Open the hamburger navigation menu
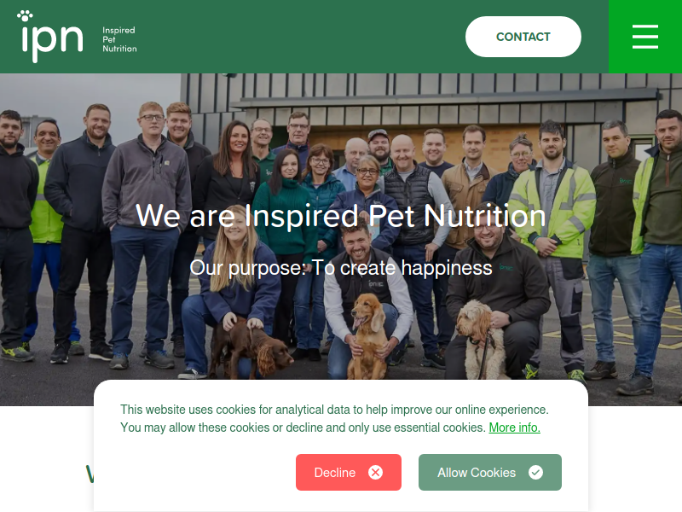Screen dimensions: 682x512 click(x=645, y=37)
